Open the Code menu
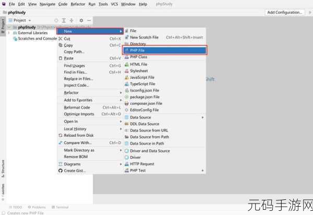The height and width of the screenshot is (215, 313). click(63, 4)
